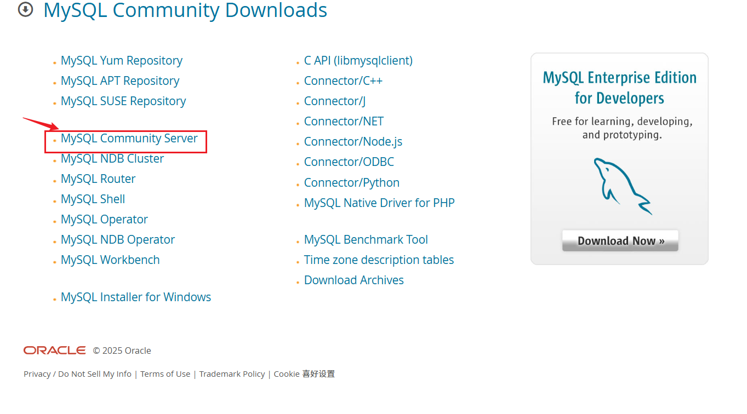Screen dimensions: 747x414
Task: Open MySQL NDB Operator link
Action: tap(118, 240)
